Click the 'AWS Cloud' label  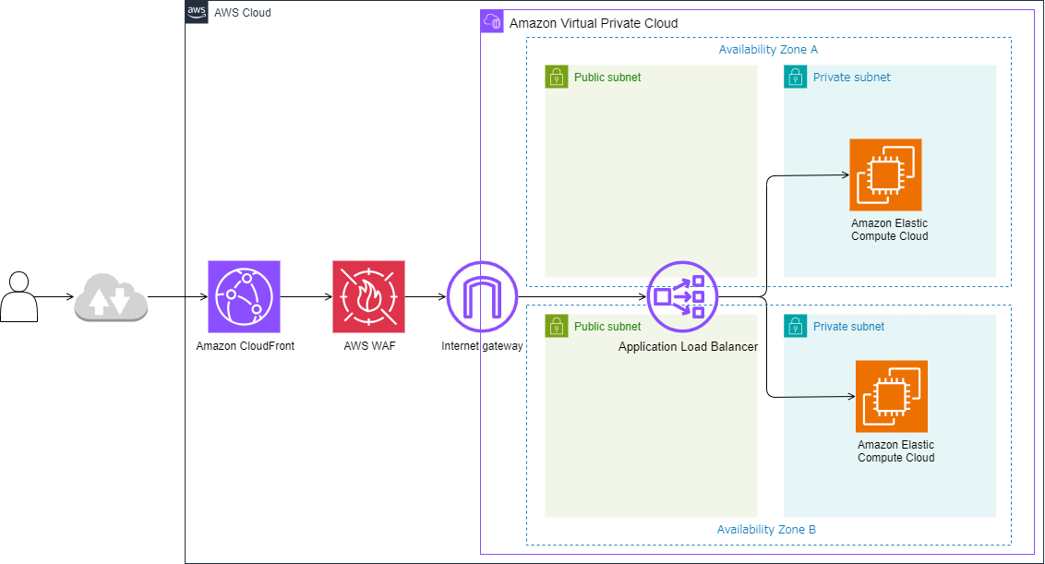tap(243, 13)
